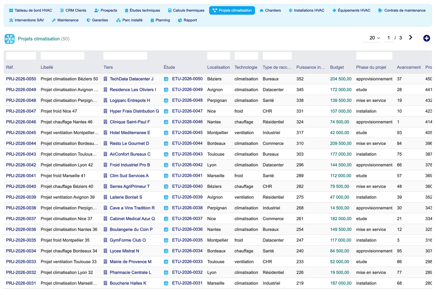Click building icon beside Boulangerie du Coin P
Image resolution: width=436 pixels, height=306 pixels.
click(x=106, y=230)
